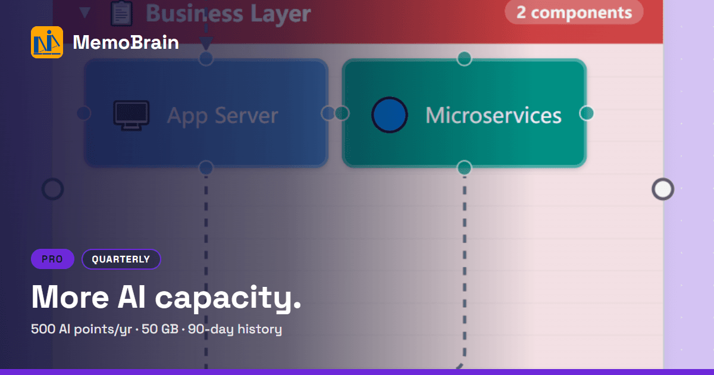Click the MemoBrain brand name text
The width and height of the screenshot is (714, 375).
[126, 42]
